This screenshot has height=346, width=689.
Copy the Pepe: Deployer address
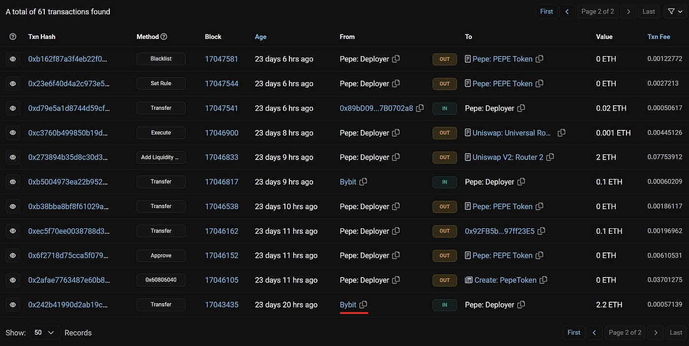[x=396, y=59]
